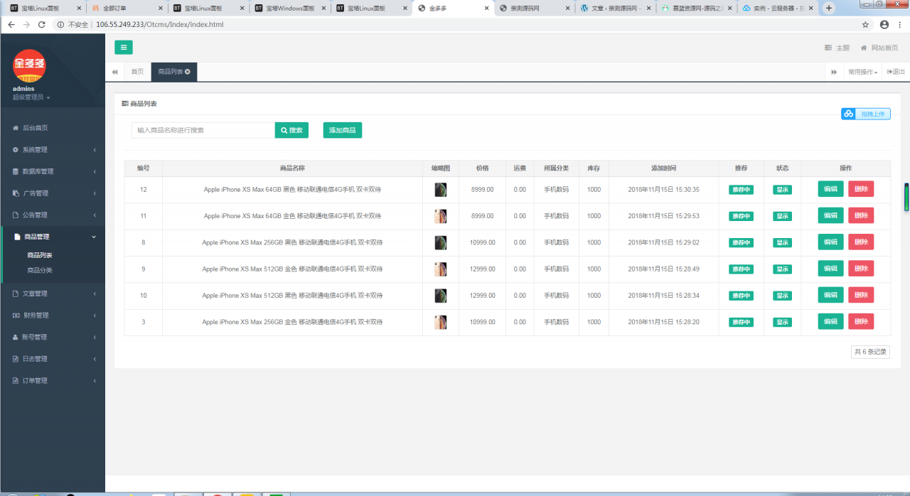Select 商品分类 in the sidebar submenu

[40, 271]
